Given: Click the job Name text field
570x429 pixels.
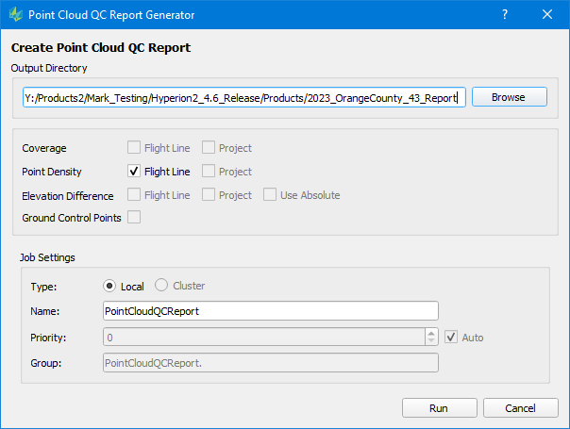Looking at the screenshot, I should [x=270, y=311].
